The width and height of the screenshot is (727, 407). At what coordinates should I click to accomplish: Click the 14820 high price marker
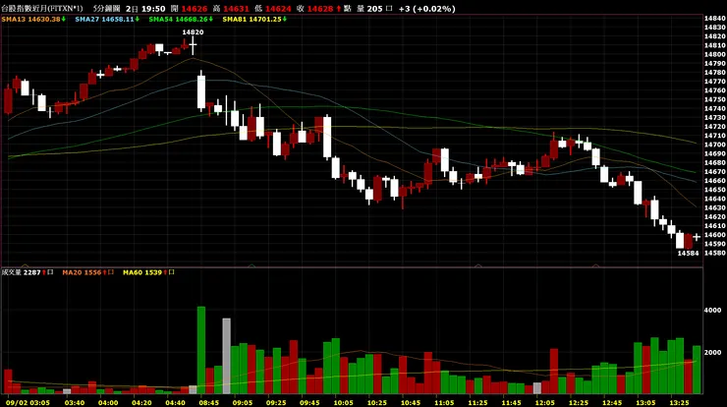point(193,32)
